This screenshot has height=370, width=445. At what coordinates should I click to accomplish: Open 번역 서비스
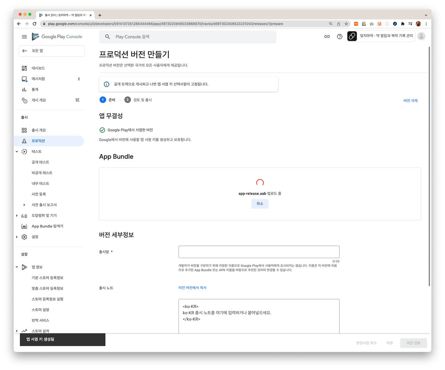click(x=40, y=320)
